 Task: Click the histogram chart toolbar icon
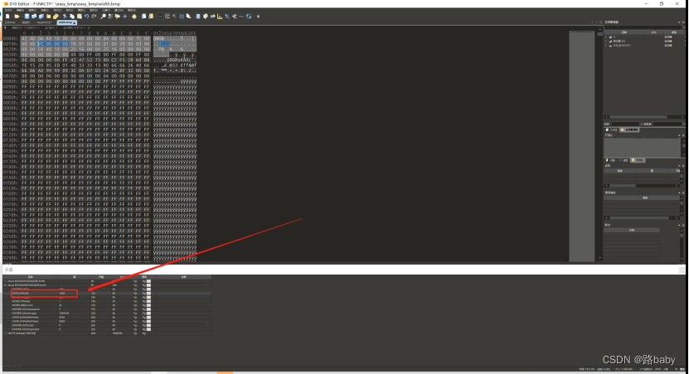click(x=220, y=17)
